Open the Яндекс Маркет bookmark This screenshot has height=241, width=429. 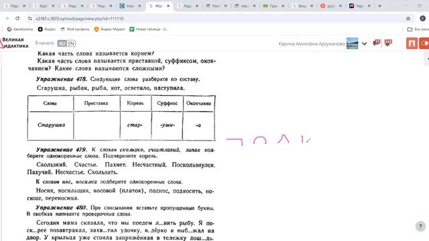point(109,29)
